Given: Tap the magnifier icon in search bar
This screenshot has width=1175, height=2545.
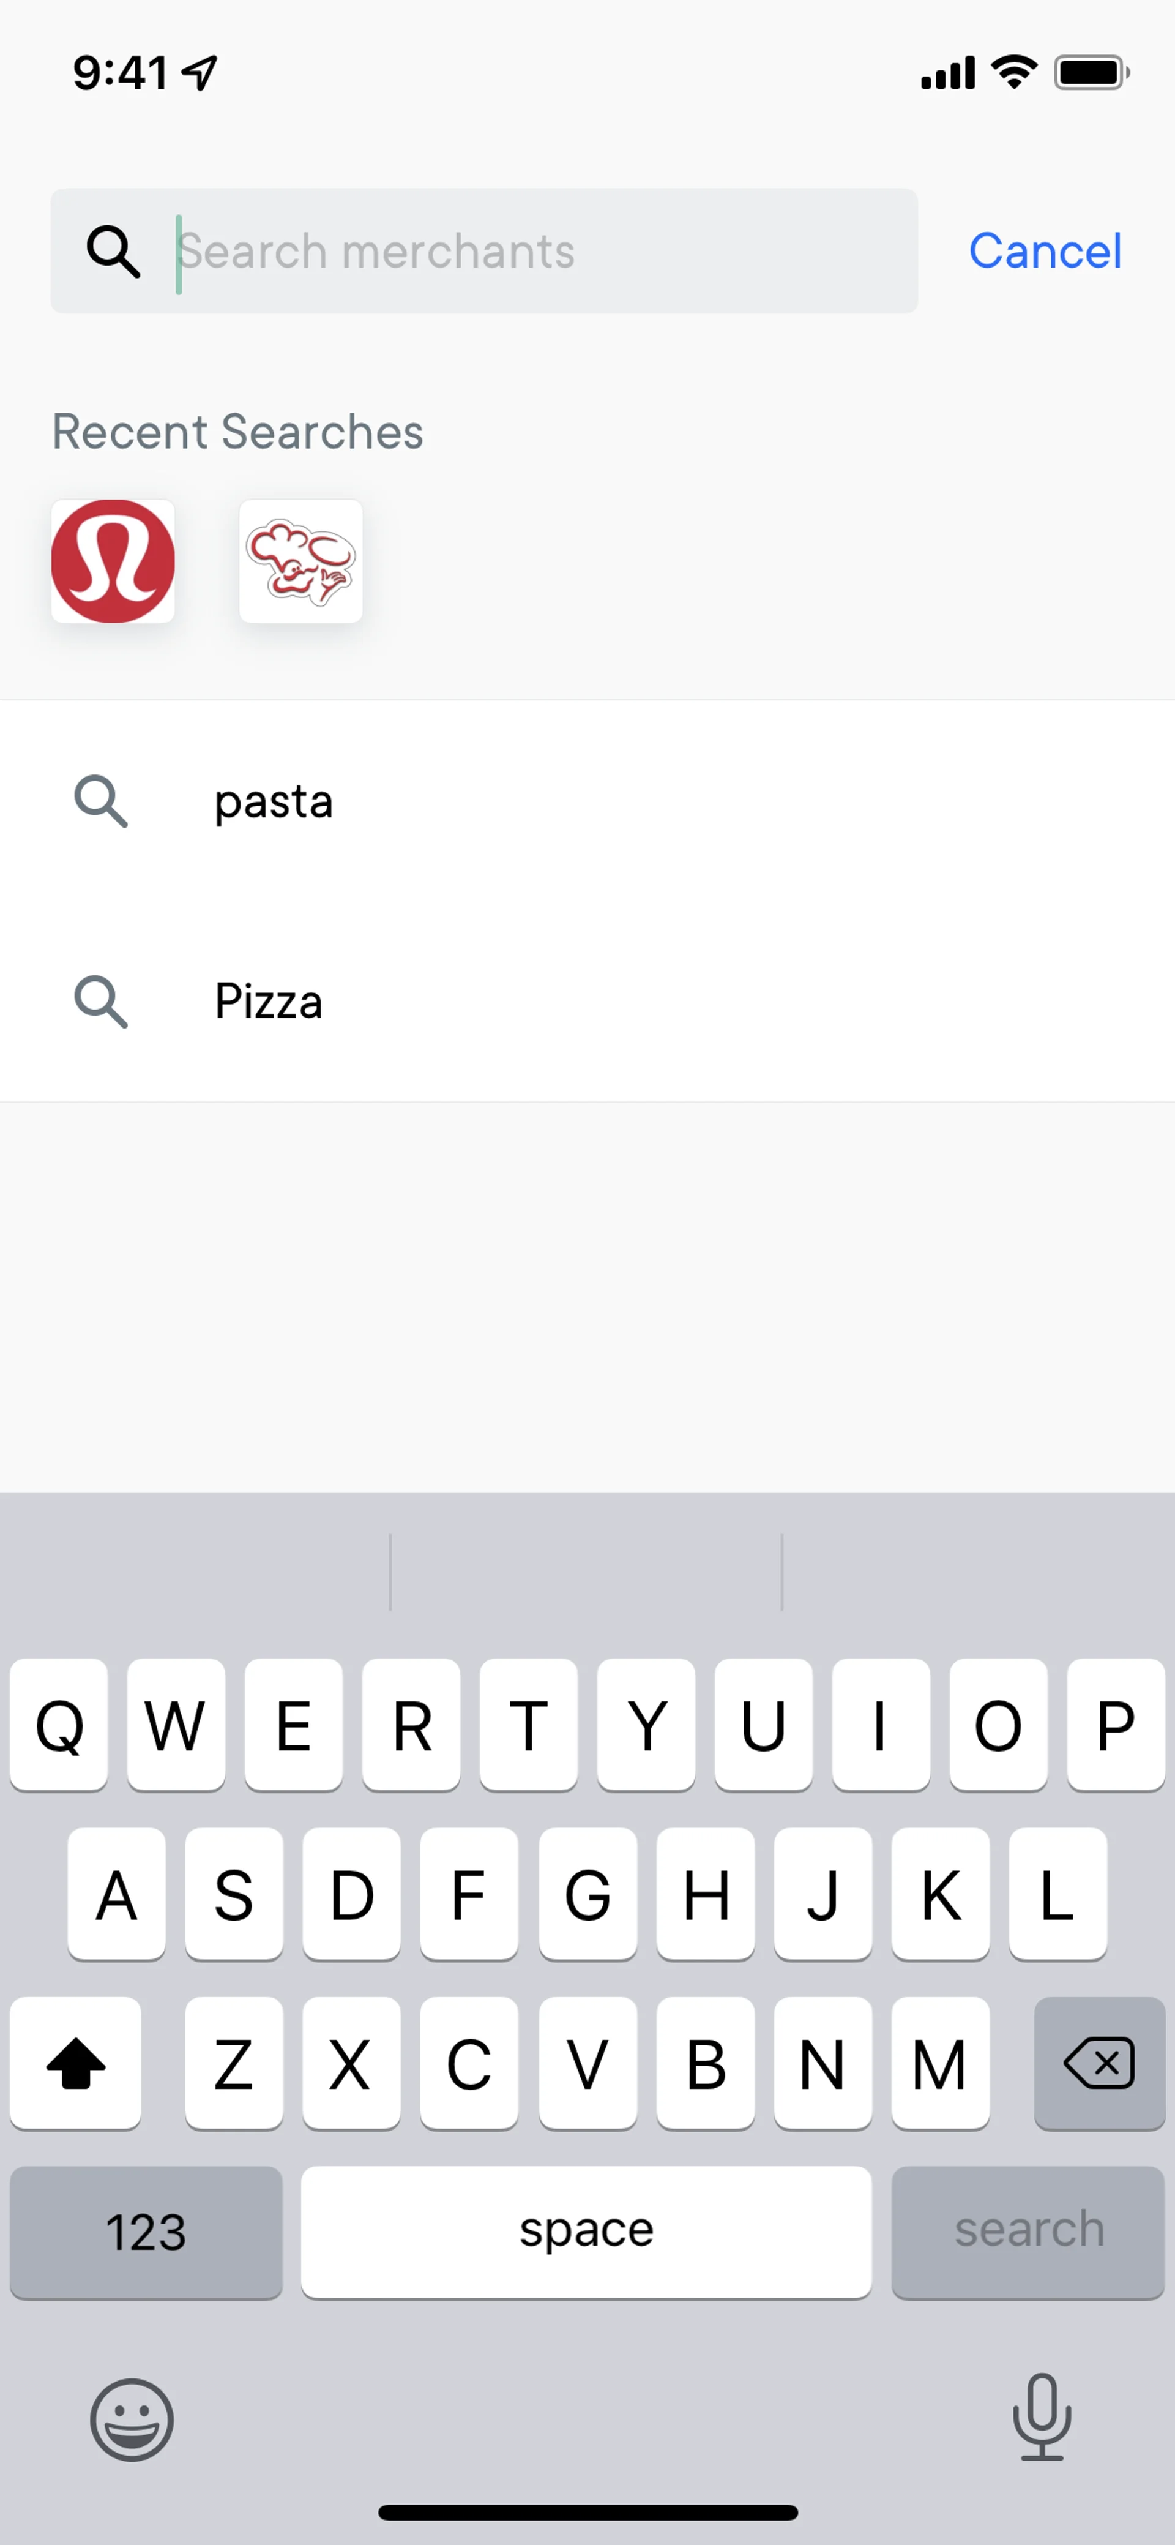Looking at the screenshot, I should tap(114, 251).
